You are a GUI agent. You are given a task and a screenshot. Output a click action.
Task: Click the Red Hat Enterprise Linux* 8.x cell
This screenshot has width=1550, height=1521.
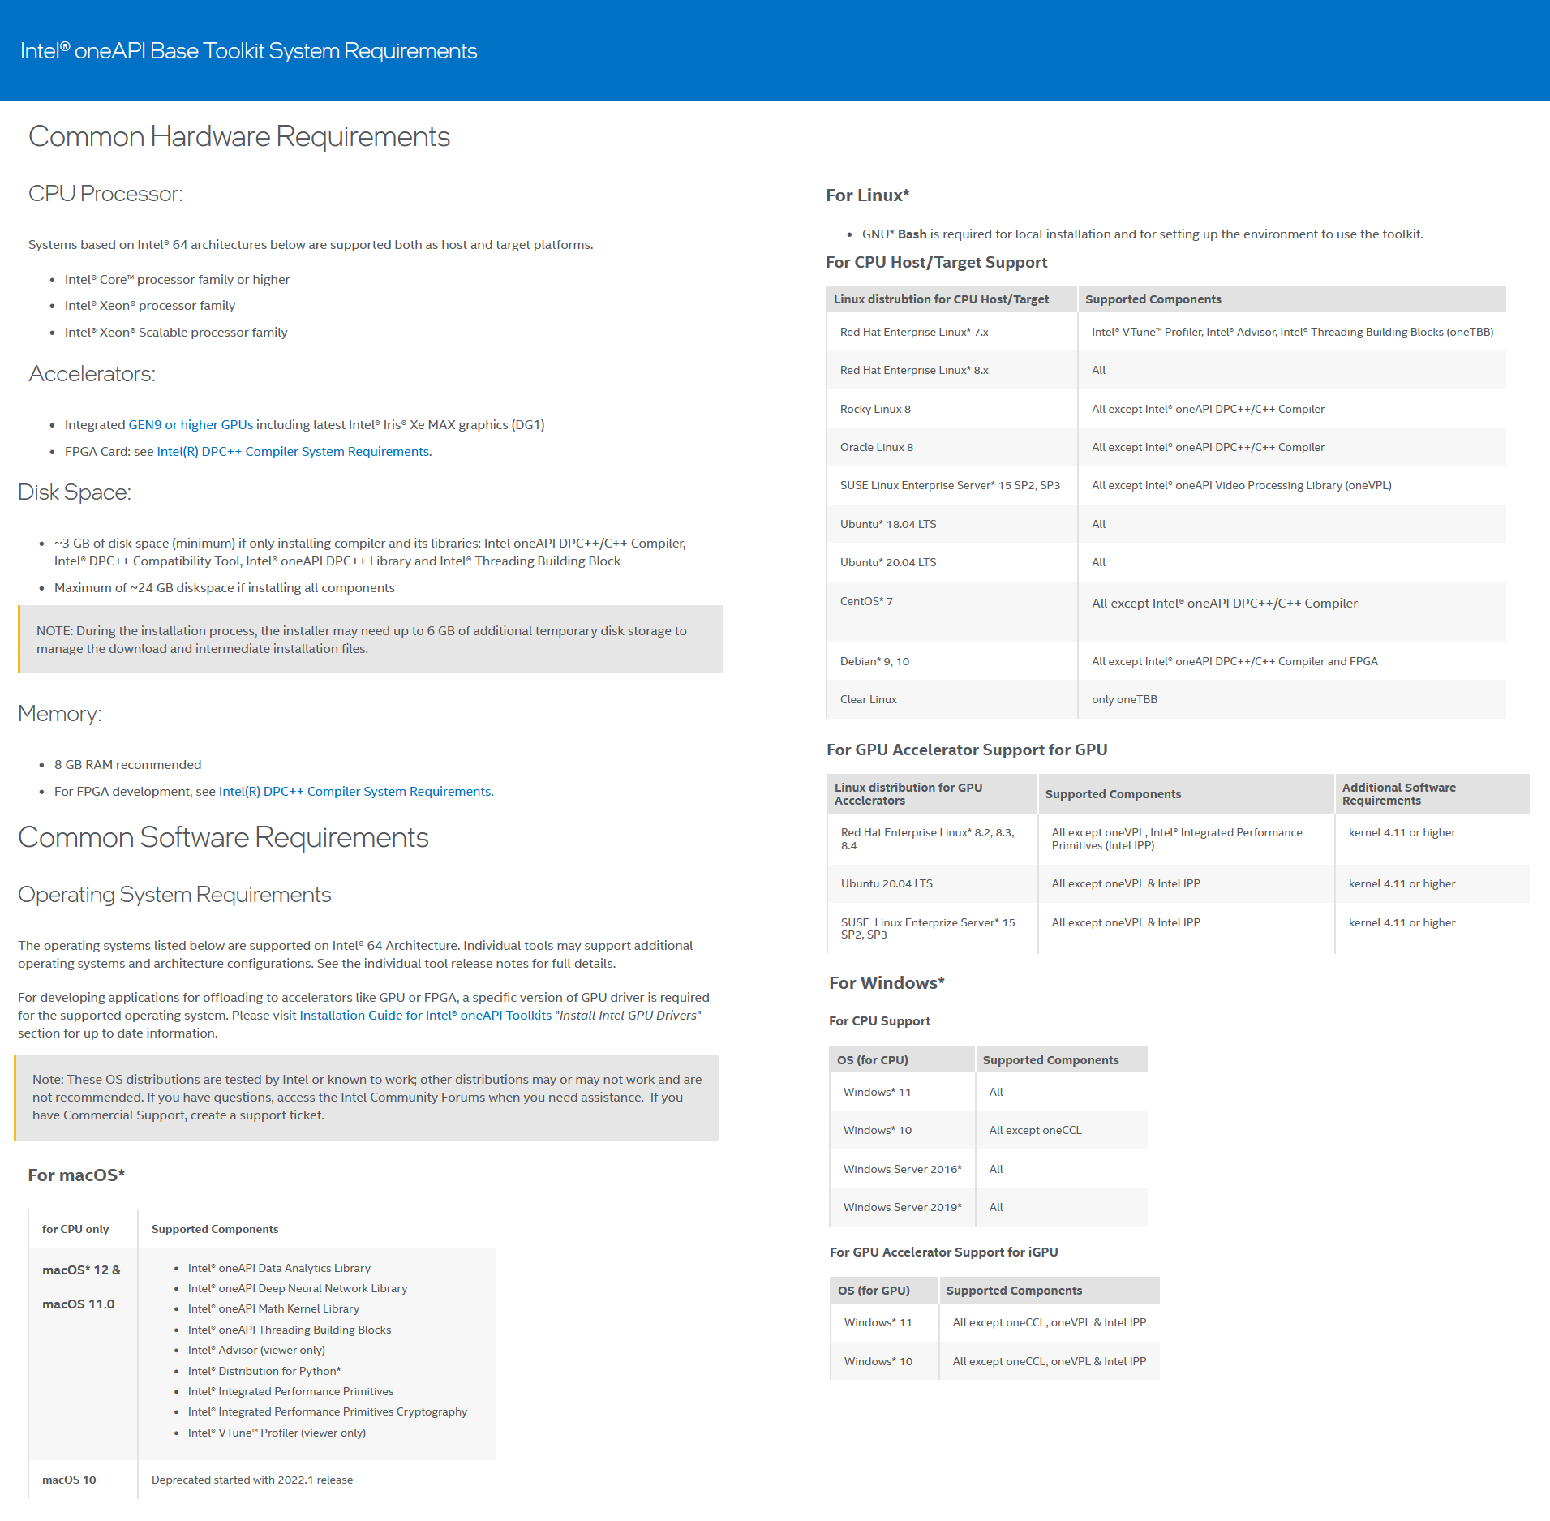click(952, 370)
